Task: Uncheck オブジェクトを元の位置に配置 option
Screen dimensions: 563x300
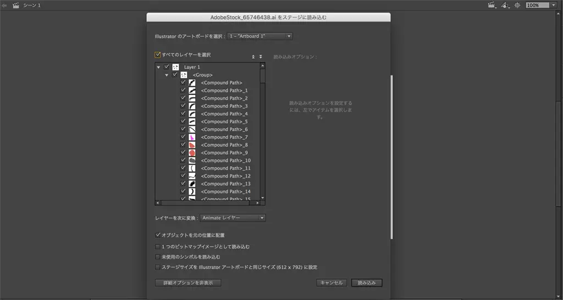Action: coord(158,235)
